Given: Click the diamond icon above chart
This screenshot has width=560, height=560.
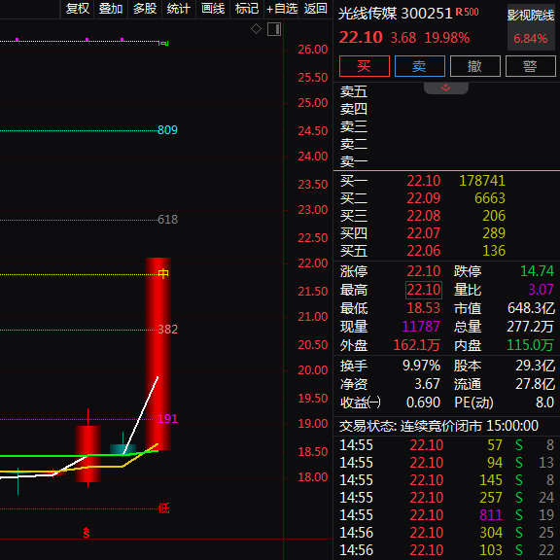Looking at the screenshot, I should click(256, 28).
